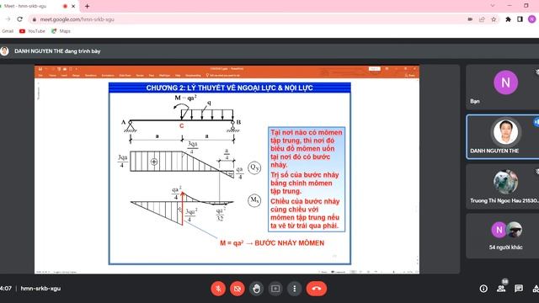Click slide title CHƯƠNG 2 heading

pyautogui.click(x=230, y=88)
